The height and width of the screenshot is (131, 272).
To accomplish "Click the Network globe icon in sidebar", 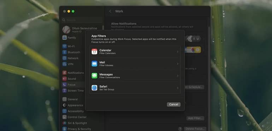I will 65,58.
